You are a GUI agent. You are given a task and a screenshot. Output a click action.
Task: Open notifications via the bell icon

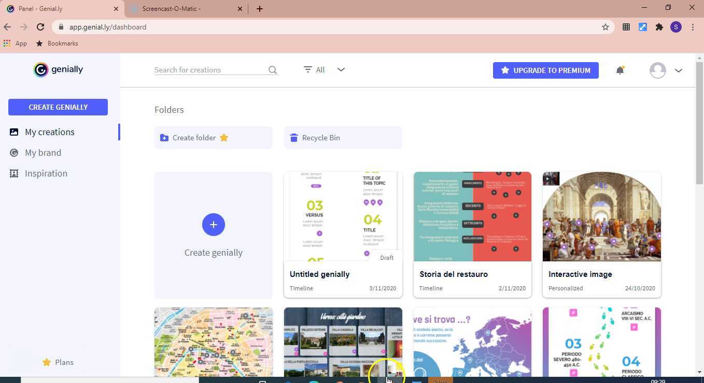point(620,70)
